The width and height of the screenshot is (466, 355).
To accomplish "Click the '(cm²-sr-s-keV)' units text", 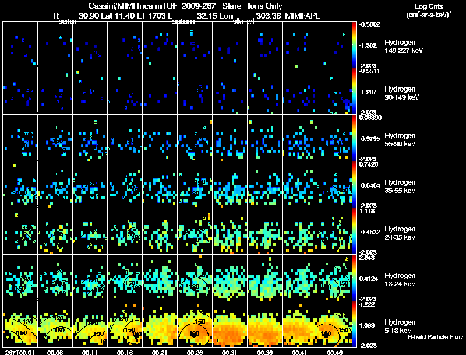I will click(428, 15).
